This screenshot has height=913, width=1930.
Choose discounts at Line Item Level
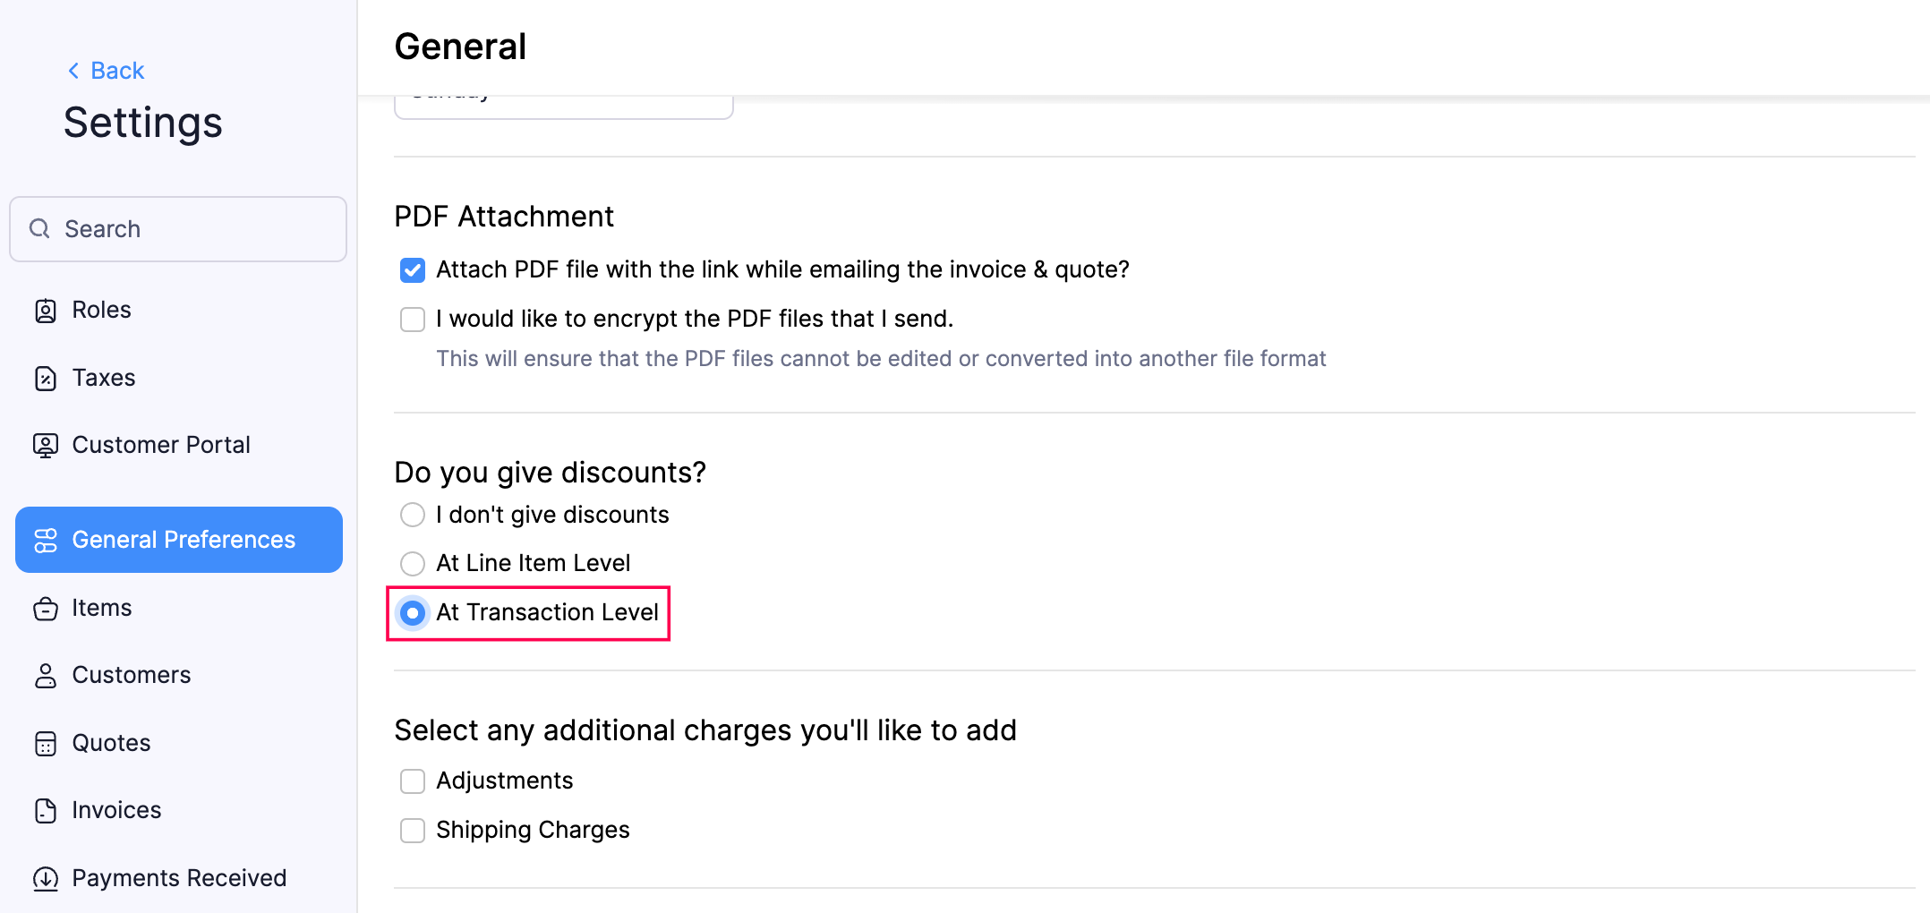tap(412, 563)
